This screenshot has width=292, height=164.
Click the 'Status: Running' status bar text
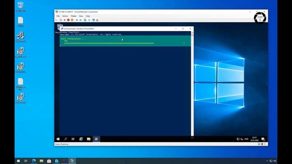[62, 144]
